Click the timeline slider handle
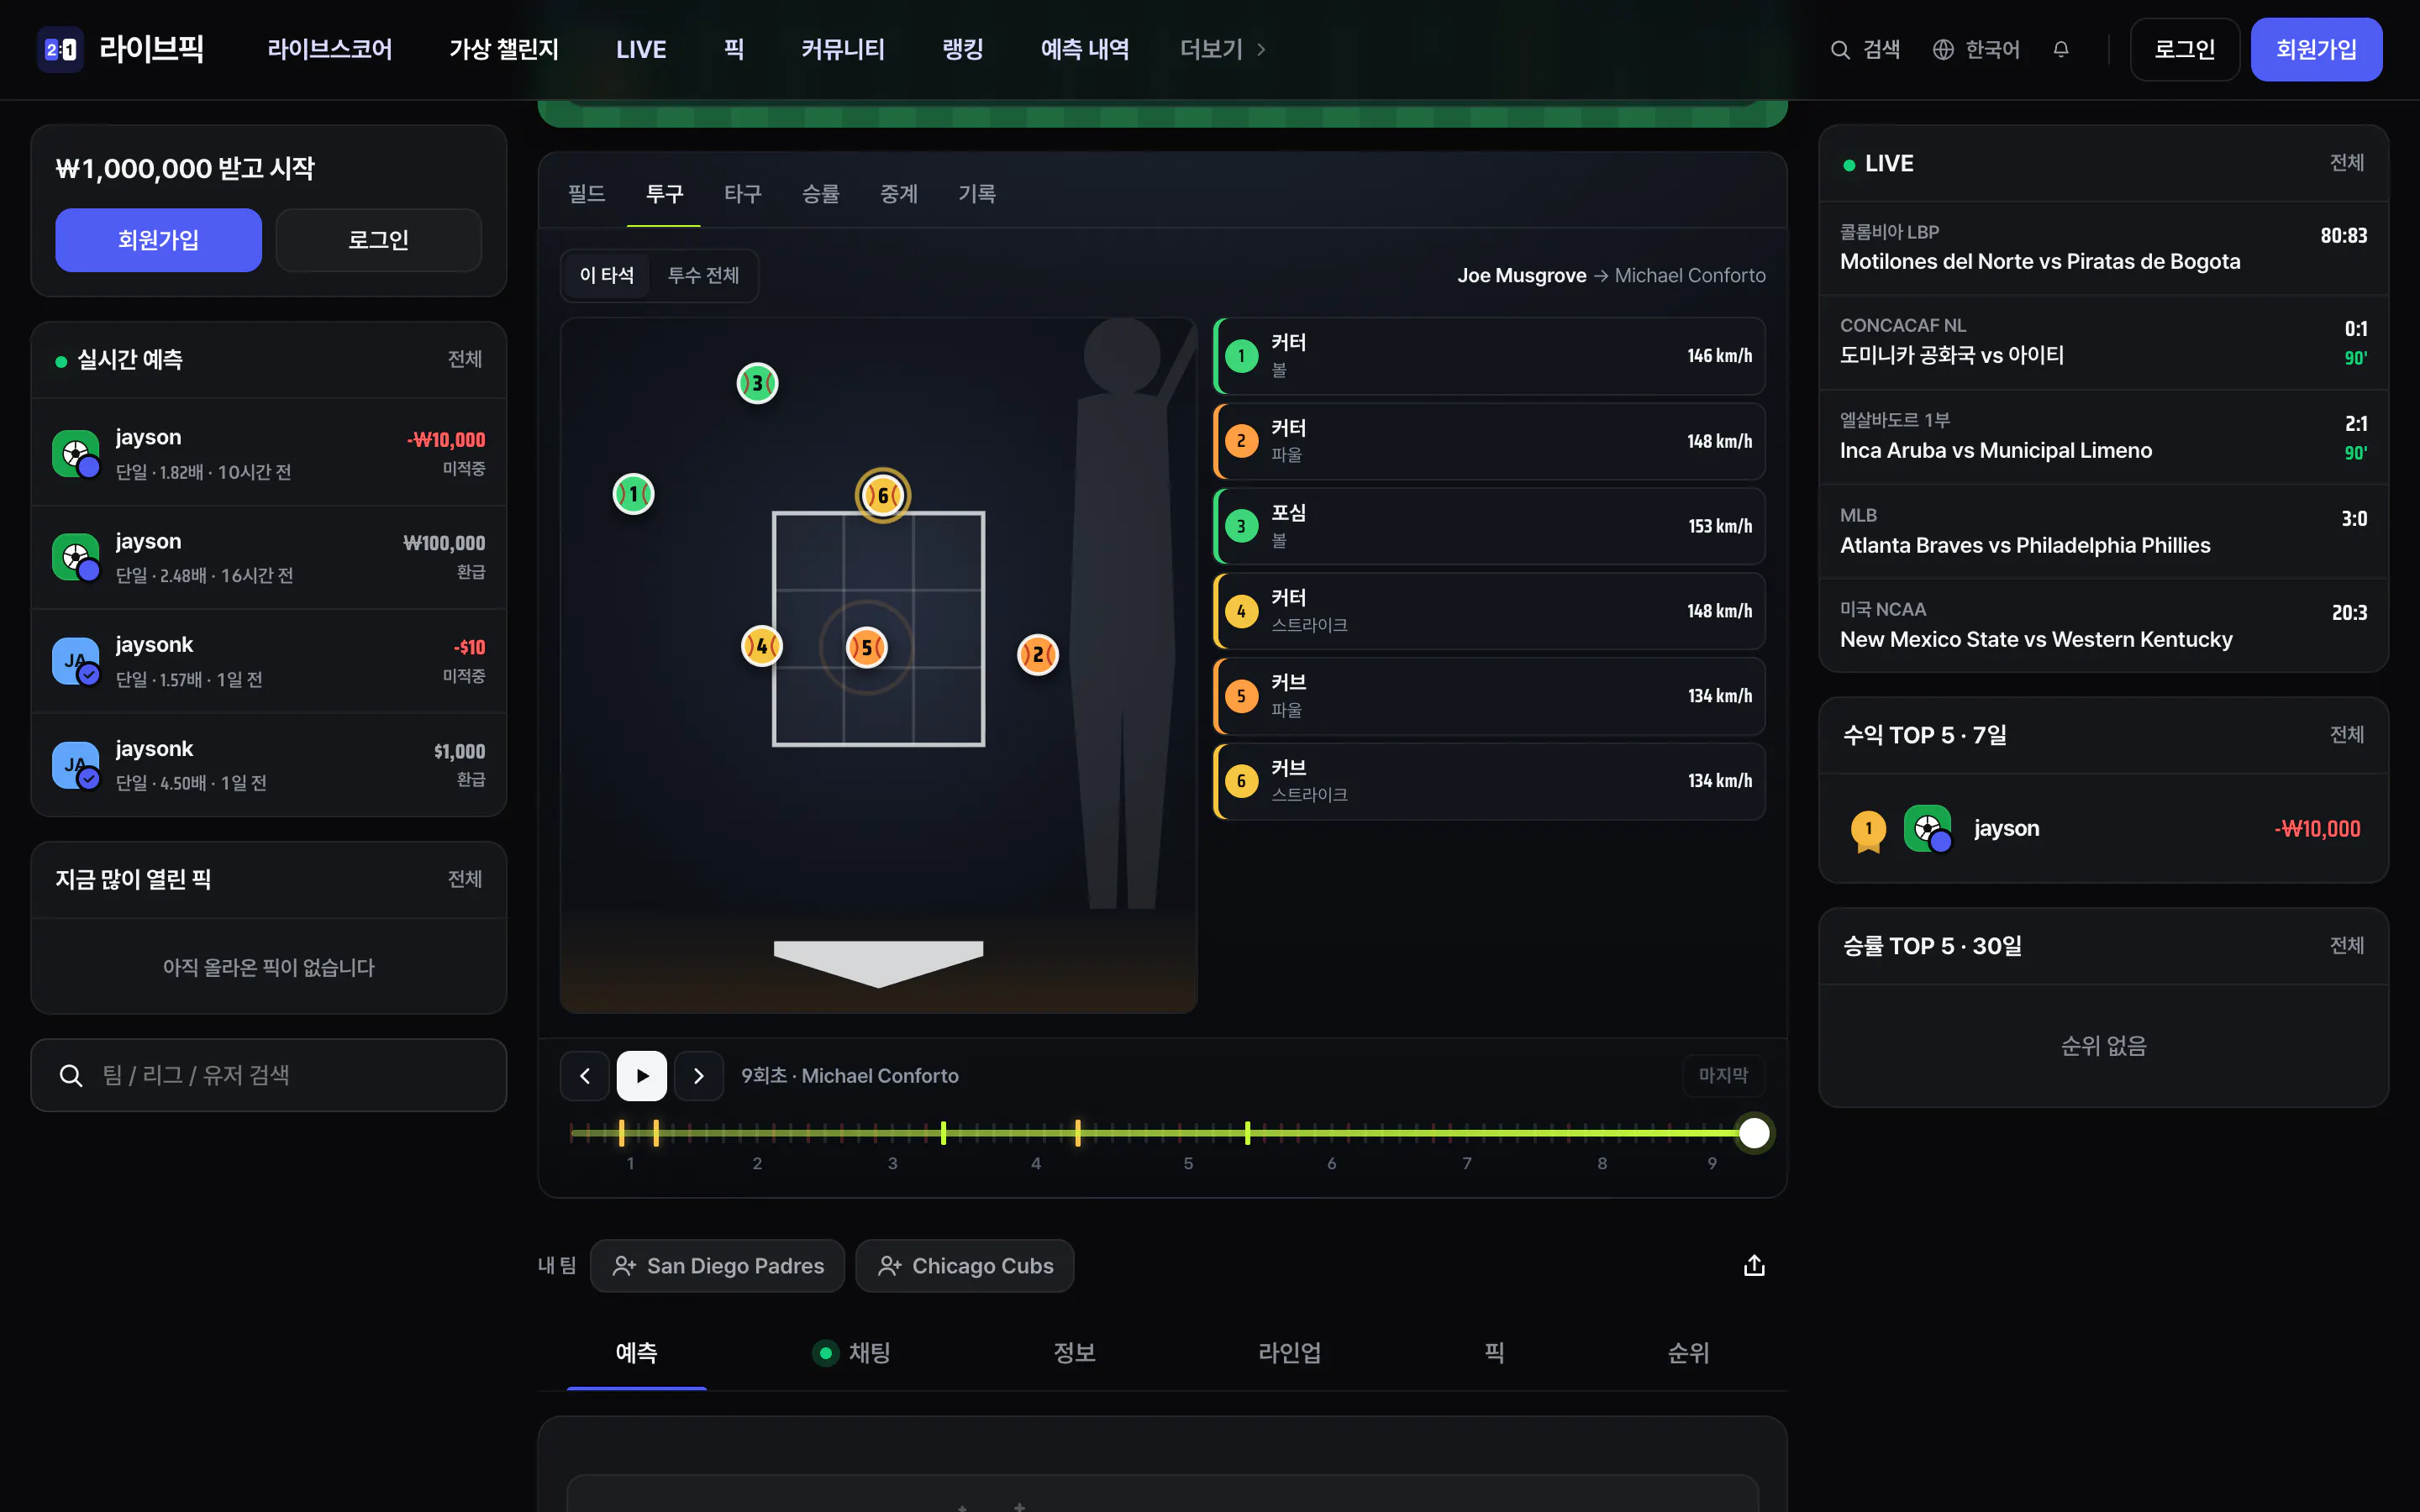The height and width of the screenshot is (1512, 2420). [x=1754, y=1133]
